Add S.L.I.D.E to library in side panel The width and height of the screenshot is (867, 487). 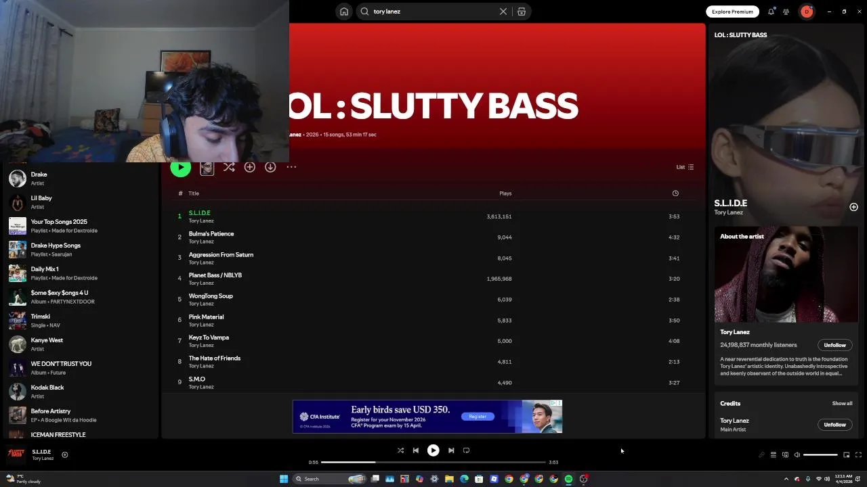coord(853,207)
